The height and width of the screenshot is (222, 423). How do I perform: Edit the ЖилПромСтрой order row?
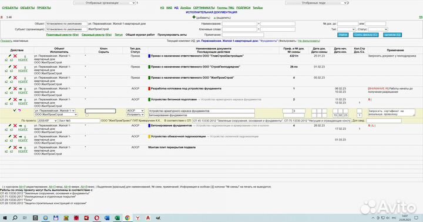coord(10,78)
